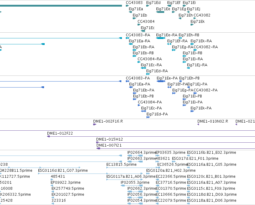Select transcript CG43084-RA
255x205 pixels.
(x=150, y=59)
